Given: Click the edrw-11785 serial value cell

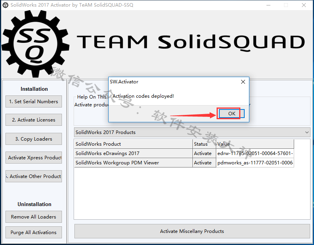Looking at the screenshot, I should tap(255, 153).
